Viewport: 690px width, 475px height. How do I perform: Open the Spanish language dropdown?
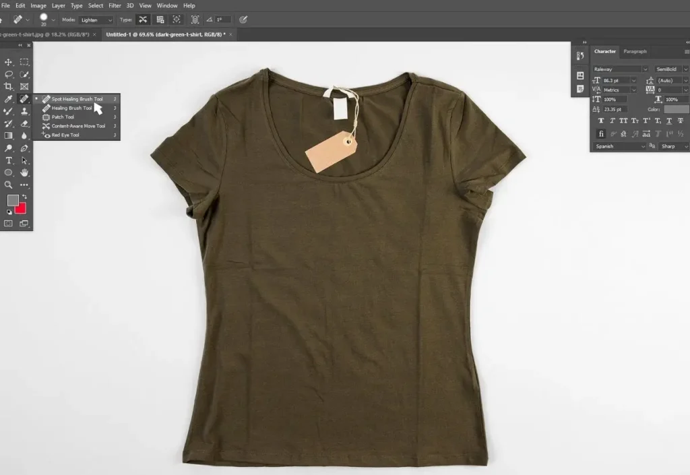(620, 146)
